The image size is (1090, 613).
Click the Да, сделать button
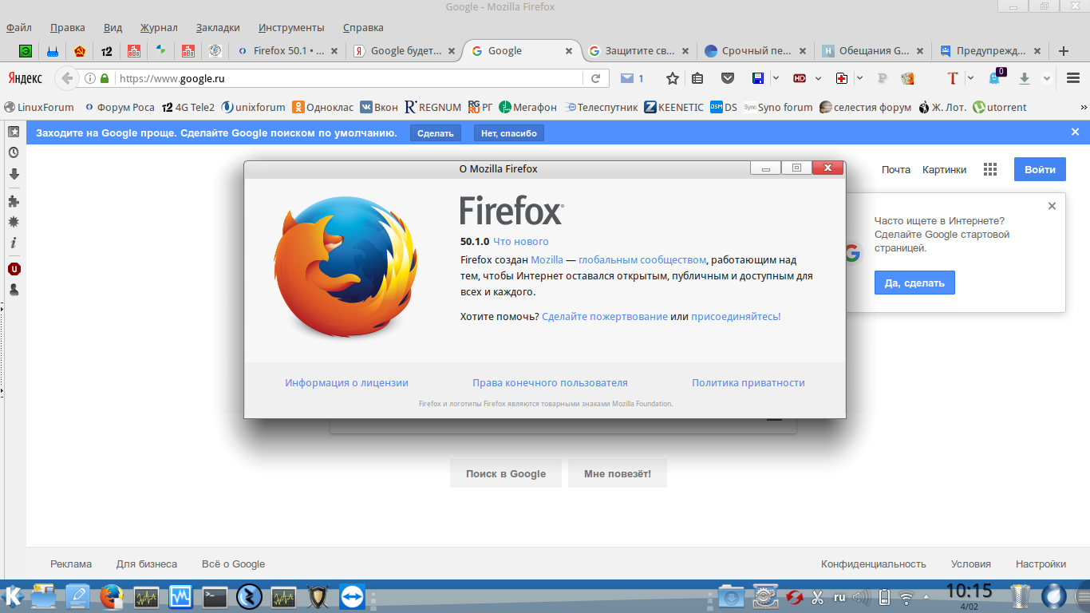click(914, 283)
